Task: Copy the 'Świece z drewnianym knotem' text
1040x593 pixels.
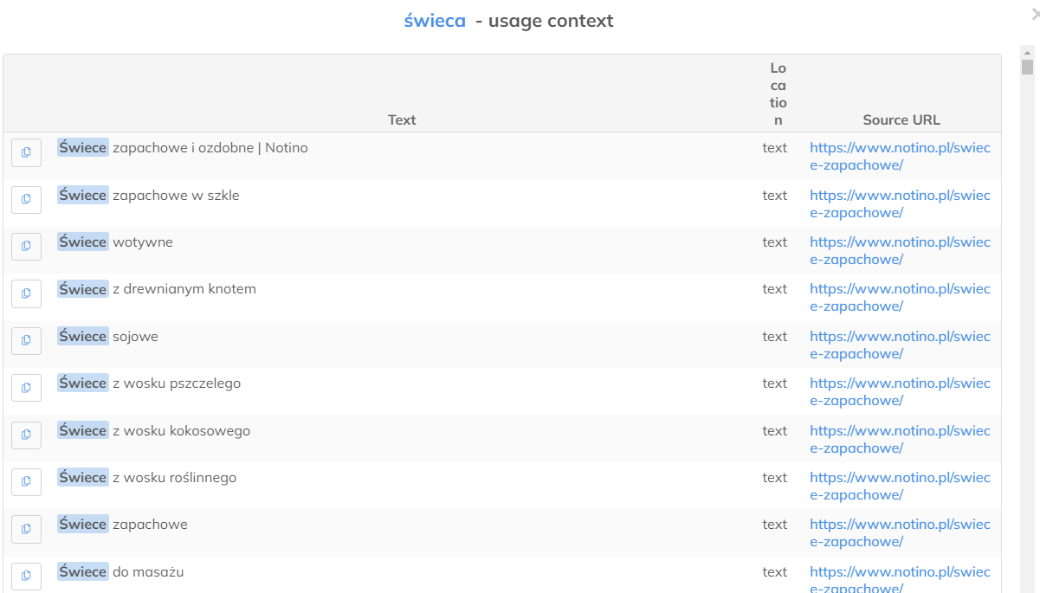Action: 26,293
